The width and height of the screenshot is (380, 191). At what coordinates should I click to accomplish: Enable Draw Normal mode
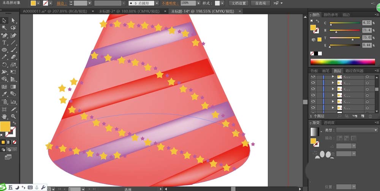(3, 150)
